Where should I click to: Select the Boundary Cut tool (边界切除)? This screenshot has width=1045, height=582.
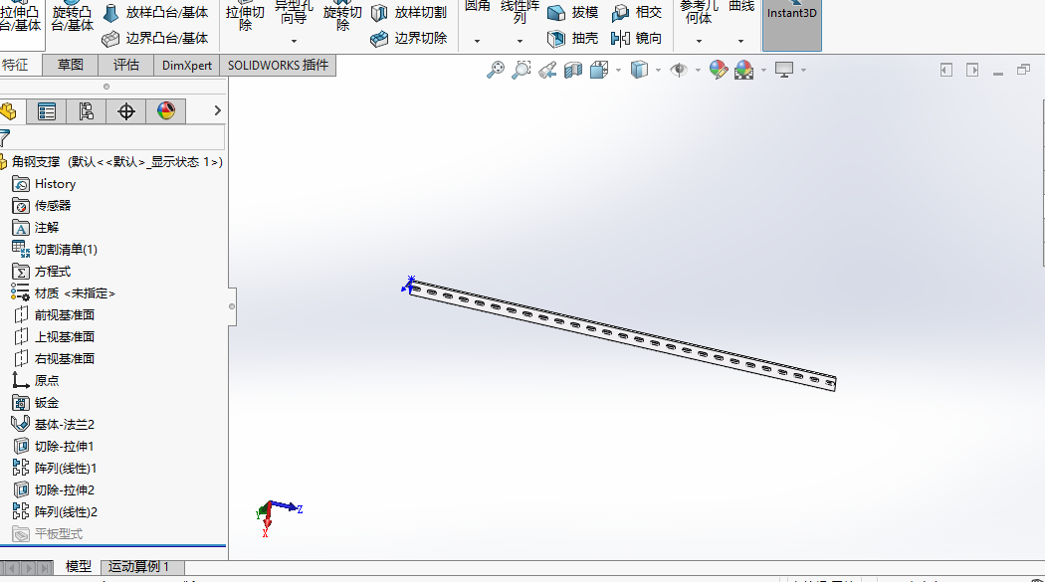[408, 39]
